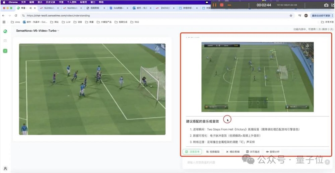Open the 所有书签 all bookmarks folder
This screenshot has width=335, height=173.
click(327, 22)
